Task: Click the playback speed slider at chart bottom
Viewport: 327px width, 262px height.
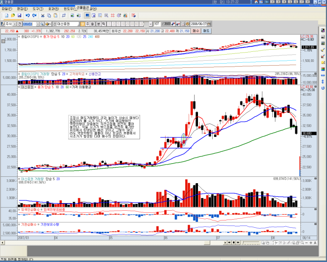Action: click(x=250, y=242)
